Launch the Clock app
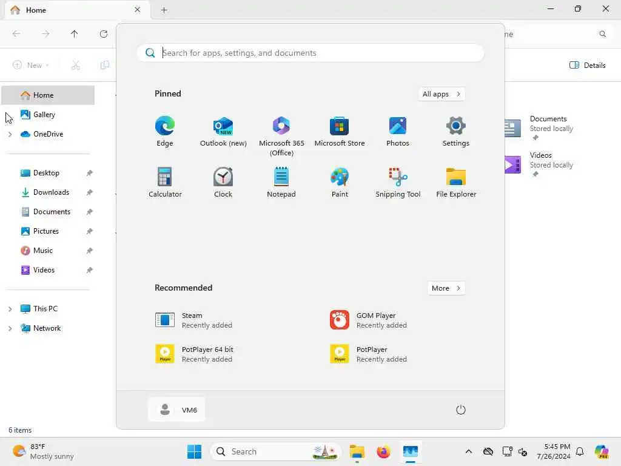 [223, 182]
